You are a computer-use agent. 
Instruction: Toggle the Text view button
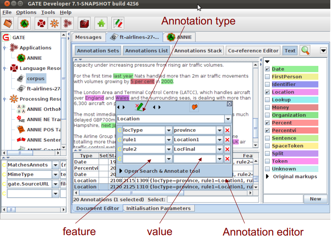290,51
